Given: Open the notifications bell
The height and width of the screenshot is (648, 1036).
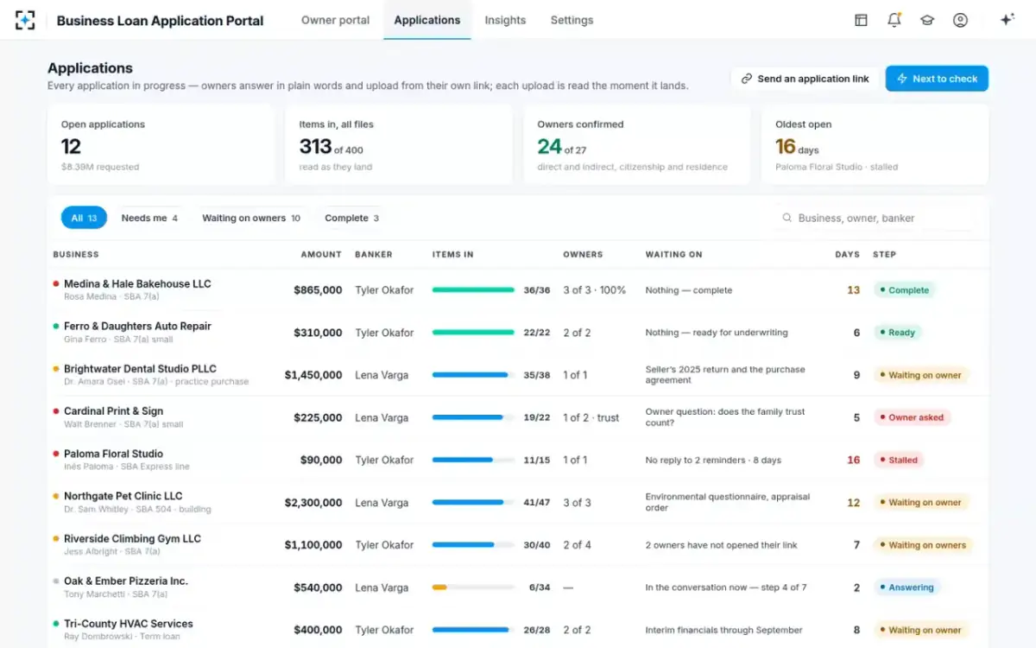Looking at the screenshot, I should click(x=894, y=20).
